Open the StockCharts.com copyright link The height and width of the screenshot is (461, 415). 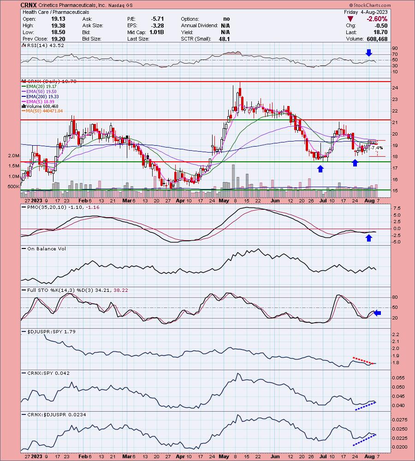pyautogui.click(x=370, y=5)
